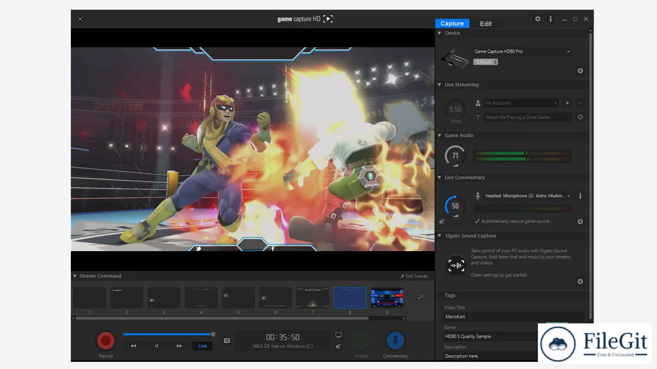Screen dimensions: 657x369
Task: Select scene thumbnail 5
Action: tap(238, 298)
